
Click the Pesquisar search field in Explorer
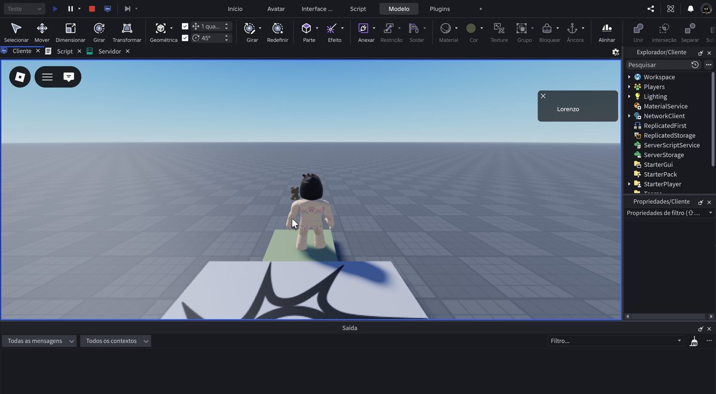(657, 64)
